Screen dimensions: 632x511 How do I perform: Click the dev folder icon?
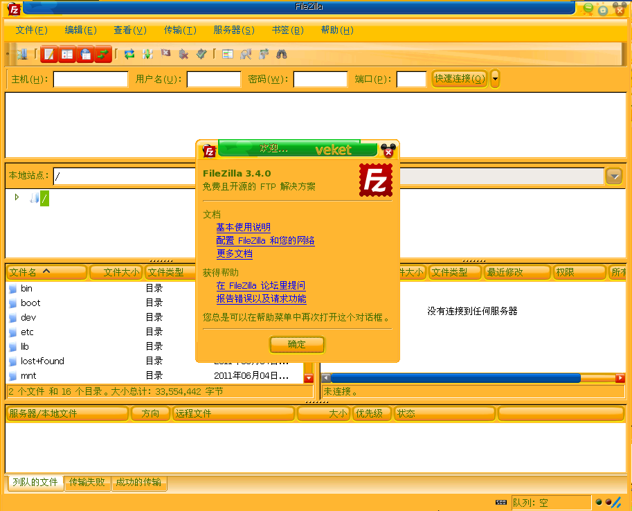point(13,317)
